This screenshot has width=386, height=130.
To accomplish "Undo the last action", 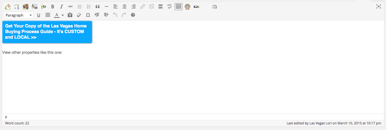I will 115,15.
